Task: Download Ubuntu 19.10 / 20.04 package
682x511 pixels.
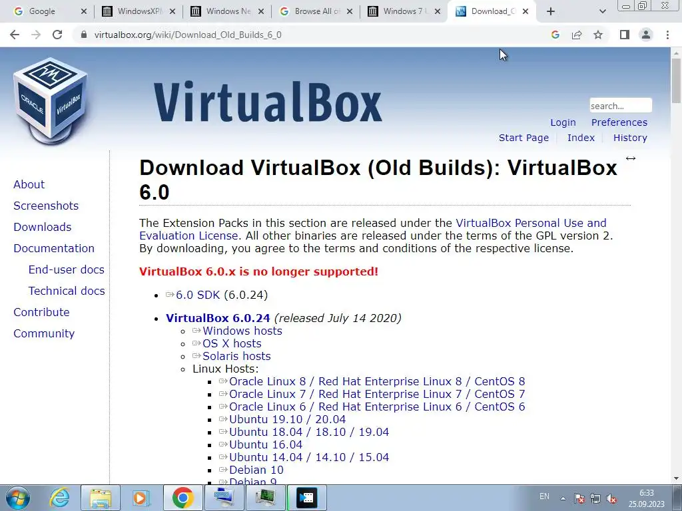Action: coord(288,419)
